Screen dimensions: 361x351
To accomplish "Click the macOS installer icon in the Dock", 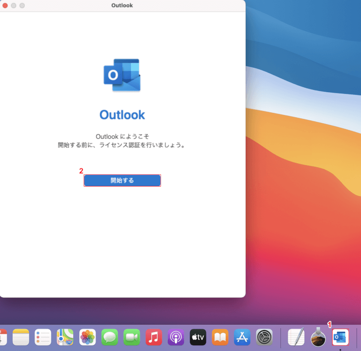I will [x=318, y=337].
